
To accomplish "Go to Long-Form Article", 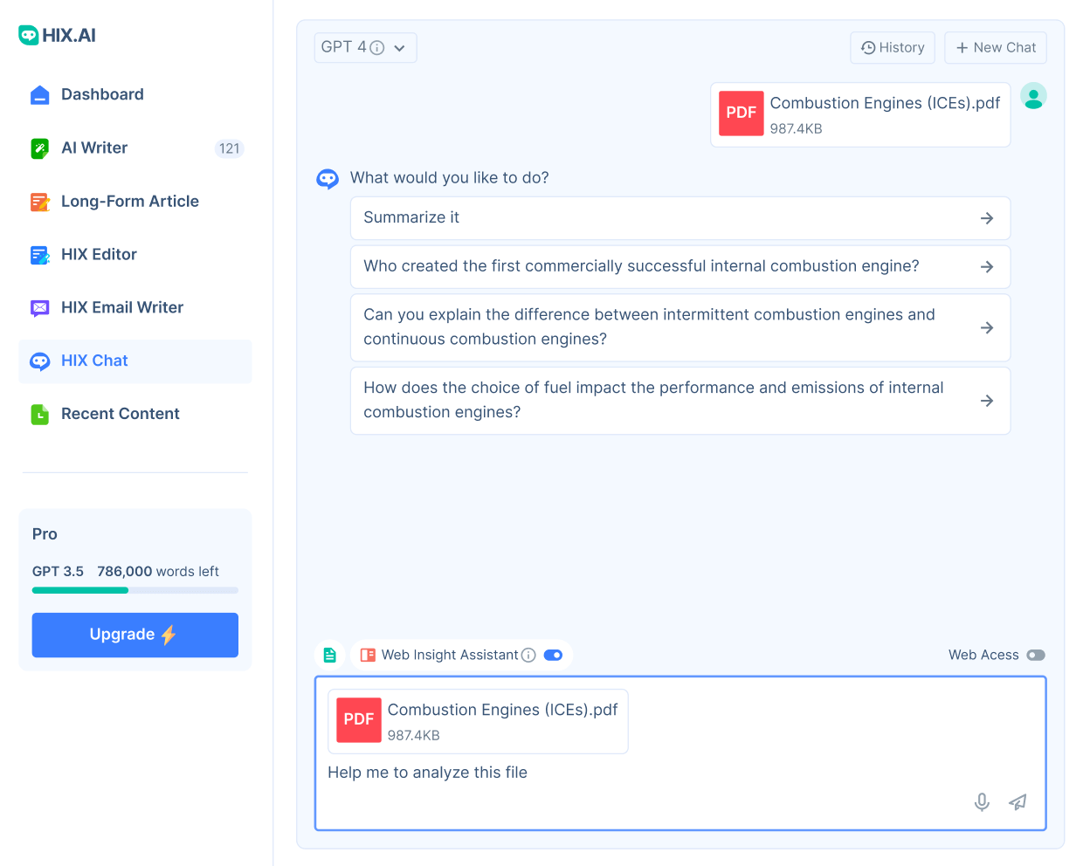I will (x=130, y=201).
